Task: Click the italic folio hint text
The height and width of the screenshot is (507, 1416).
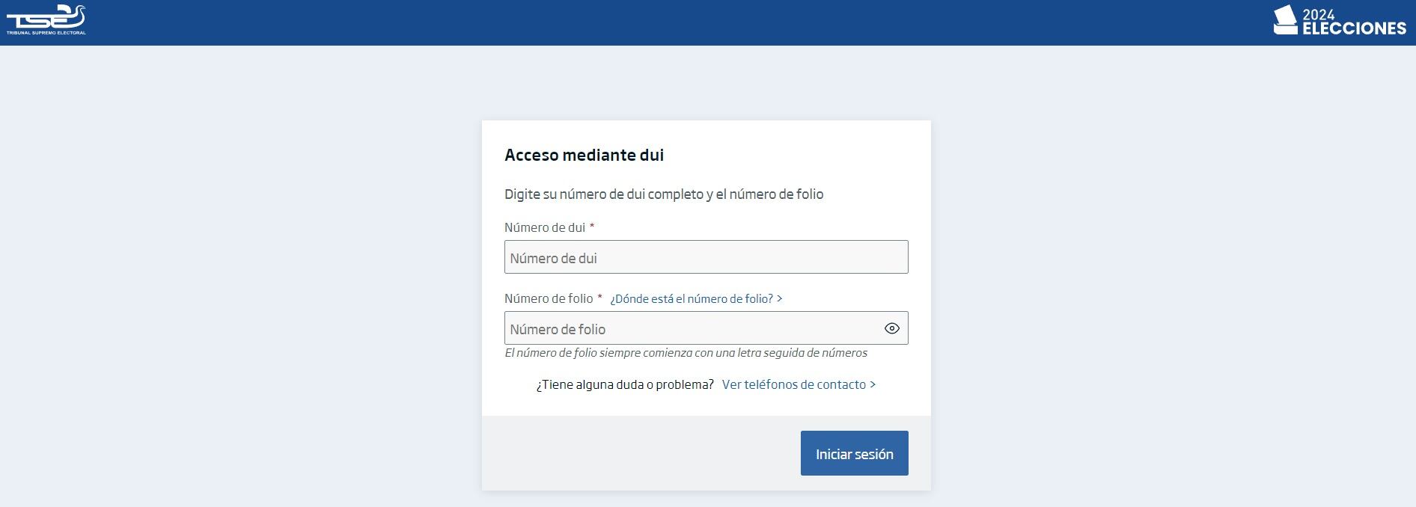Action: click(686, 353)
